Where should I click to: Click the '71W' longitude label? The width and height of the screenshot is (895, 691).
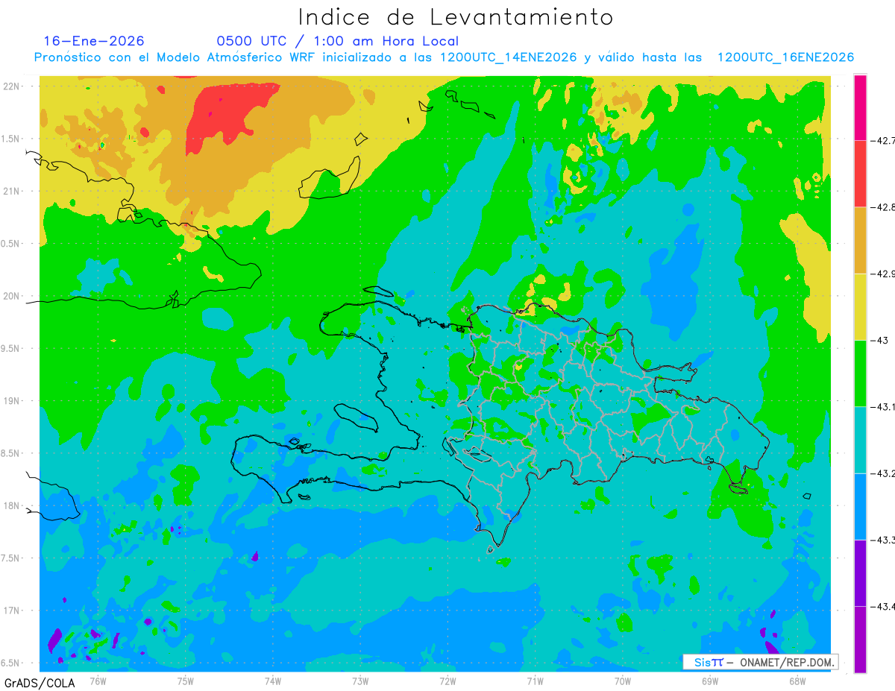tap(535, 681)
